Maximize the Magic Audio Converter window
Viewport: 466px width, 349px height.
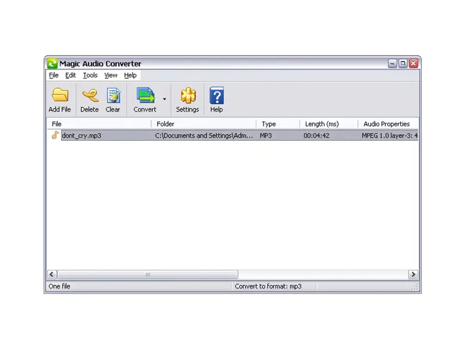(x=403, y=63)
